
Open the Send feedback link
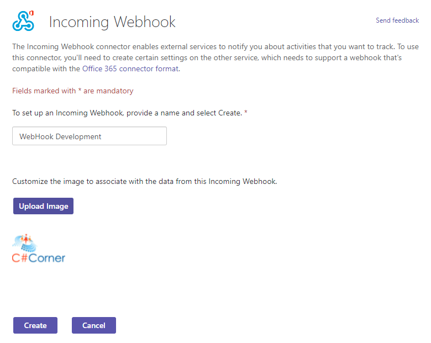397,20
